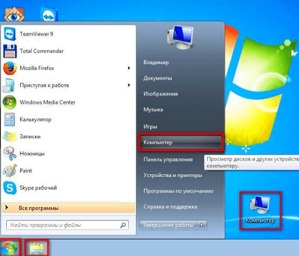Start Windows Media Center
Image resolution: width=299 pixels, height=256 pixels.
pos(69,102)
